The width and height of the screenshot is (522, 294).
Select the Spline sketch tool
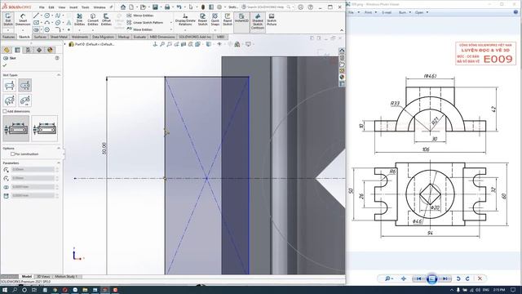coord(58,16)
